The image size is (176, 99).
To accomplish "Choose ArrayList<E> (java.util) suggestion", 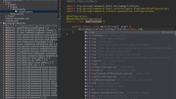I will point(130,61).
